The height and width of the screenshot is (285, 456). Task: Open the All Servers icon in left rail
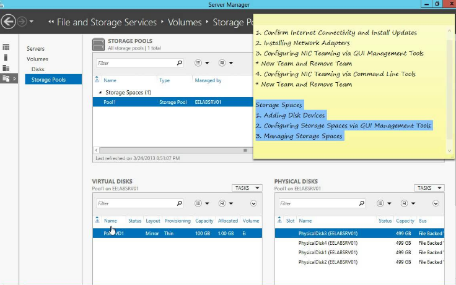tap(6, 68)
